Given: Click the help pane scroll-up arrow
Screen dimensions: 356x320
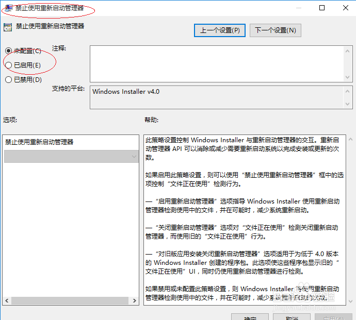Looking at the screenshot, I should (x=350, y=140).
